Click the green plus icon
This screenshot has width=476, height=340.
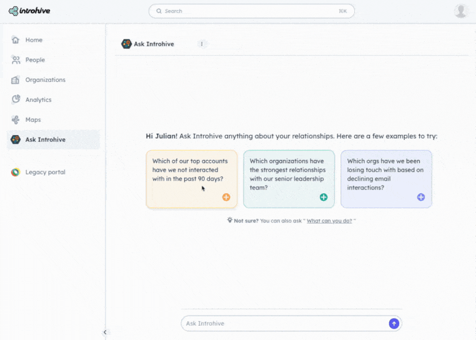[x=324, y=197]
